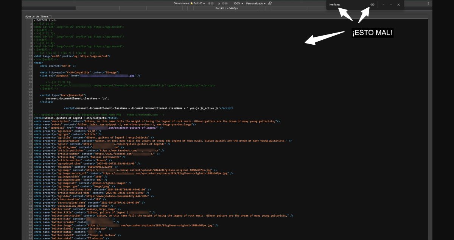Click the star icon beside Full HD

[x=192, y=3]
